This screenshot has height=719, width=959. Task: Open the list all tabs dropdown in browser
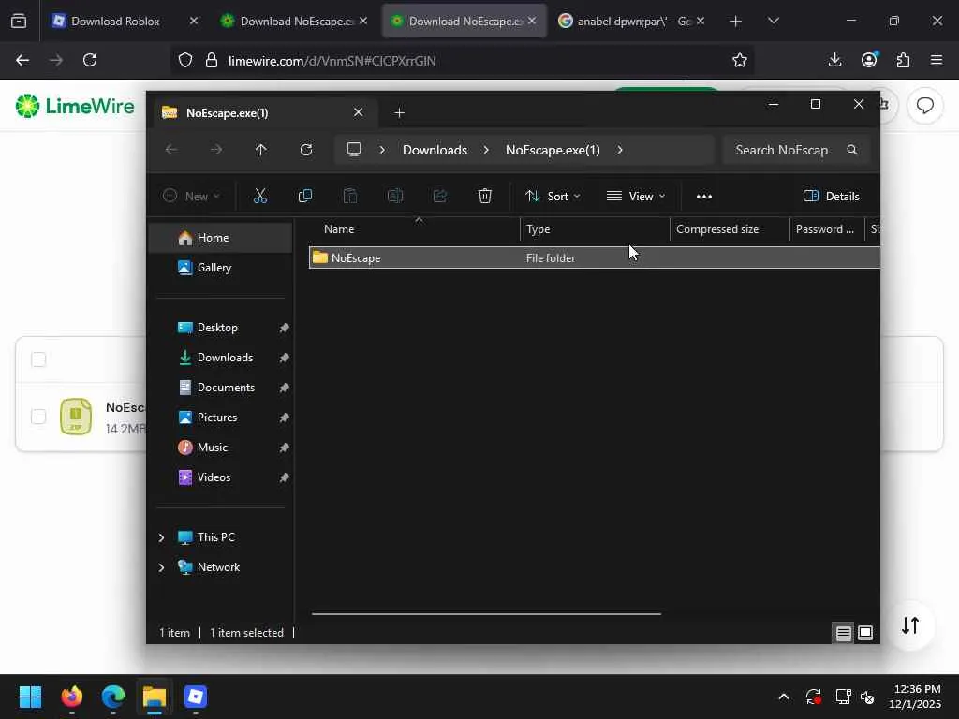pos(773,22)
